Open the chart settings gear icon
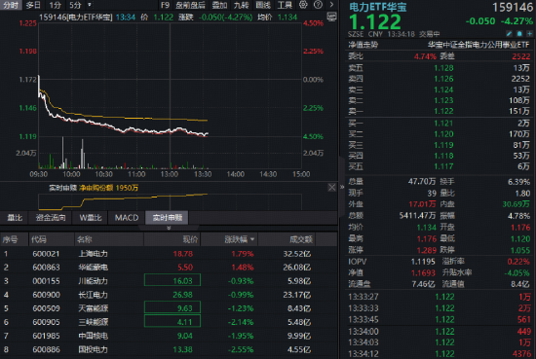This screenshot has height=359, width=536. (303, 5)
